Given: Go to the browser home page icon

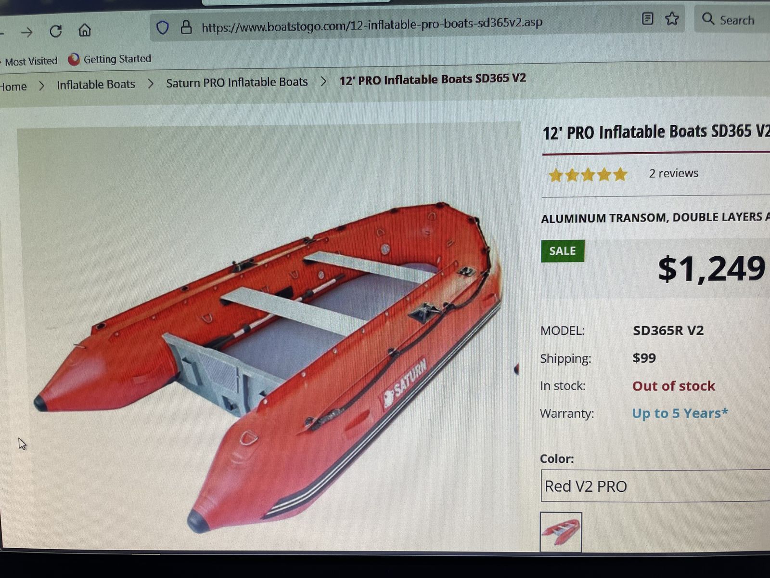Looking at the screenshot, I should 85,30.
